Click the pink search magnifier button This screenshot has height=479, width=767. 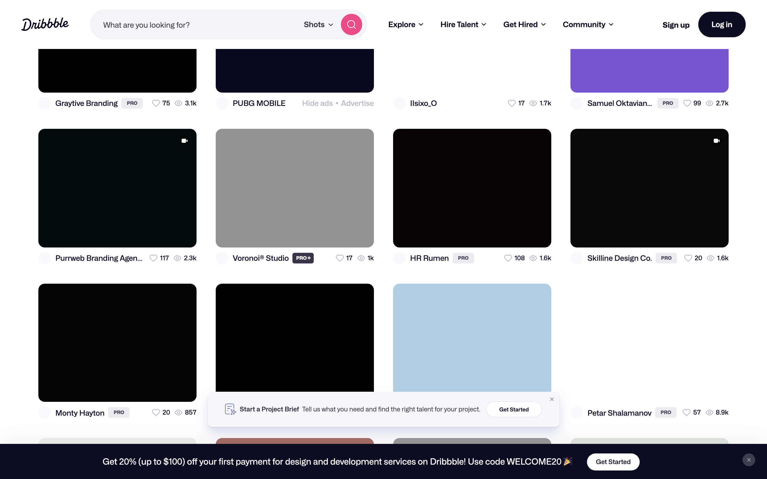tap(351, 24)
